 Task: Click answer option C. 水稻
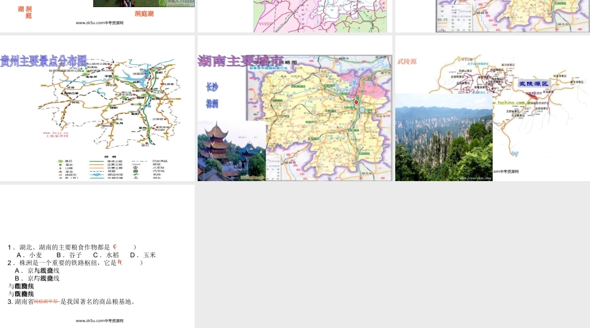pyautogui.click(x=106, y=255)
